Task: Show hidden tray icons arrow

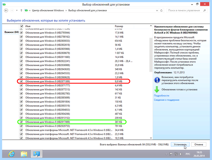Action: 166,154
